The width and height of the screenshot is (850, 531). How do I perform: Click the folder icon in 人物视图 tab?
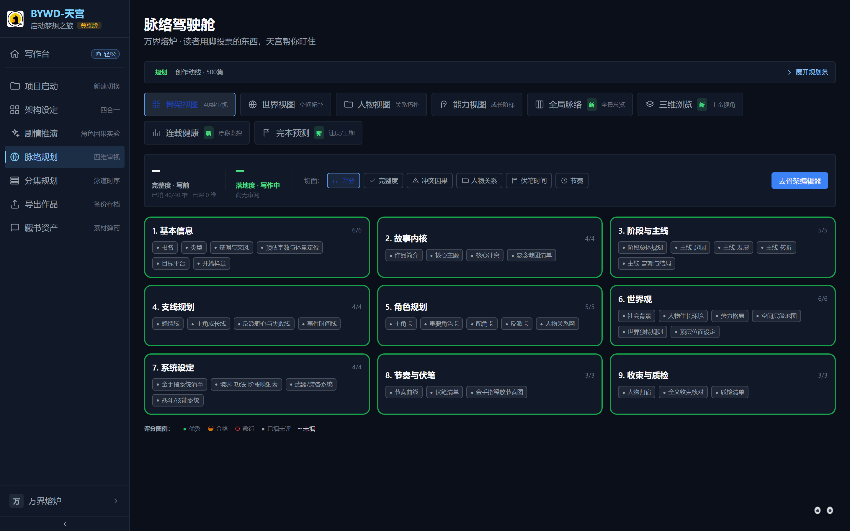(x=349, y=104)
